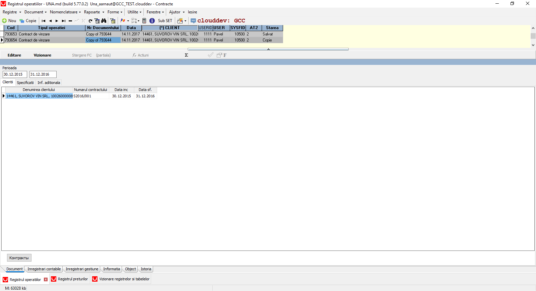536x291 pixels.
Task: Open the Istoria bottom tab
Action: click(146, 269)
